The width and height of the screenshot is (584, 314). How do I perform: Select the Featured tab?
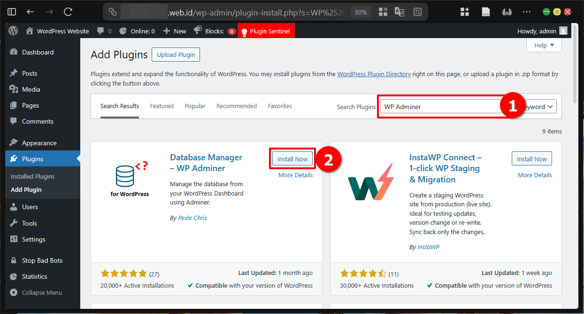click(x=161, y=106)
